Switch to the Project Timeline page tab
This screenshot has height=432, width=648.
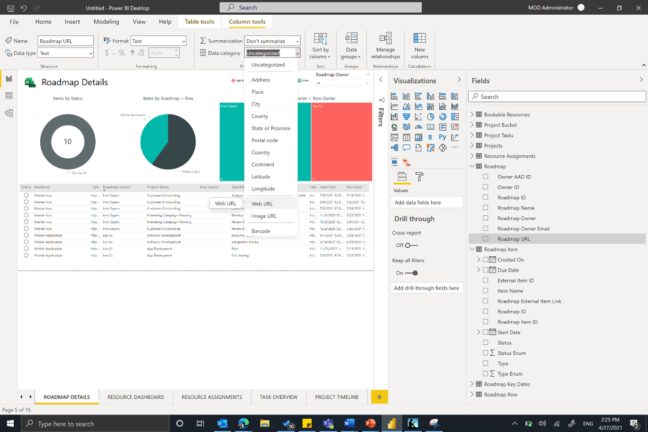coord(337,397)
